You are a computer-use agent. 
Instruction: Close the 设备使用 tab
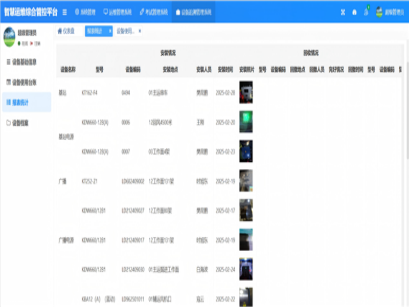pos(140,31)
